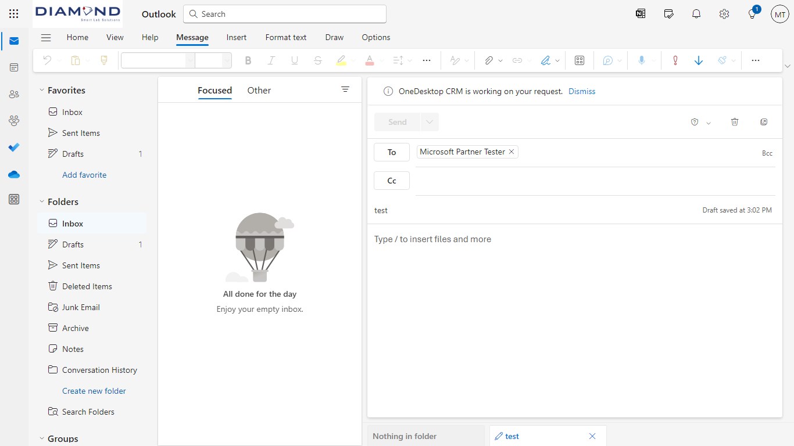Switch to the Home ribbon tab

[x=77, y=37]
